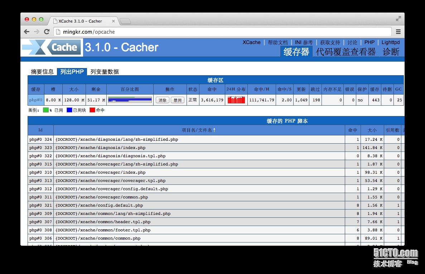Sort script list by 命中 column
The height and width of the screenshot is (274, 425).
click(353, 130)
